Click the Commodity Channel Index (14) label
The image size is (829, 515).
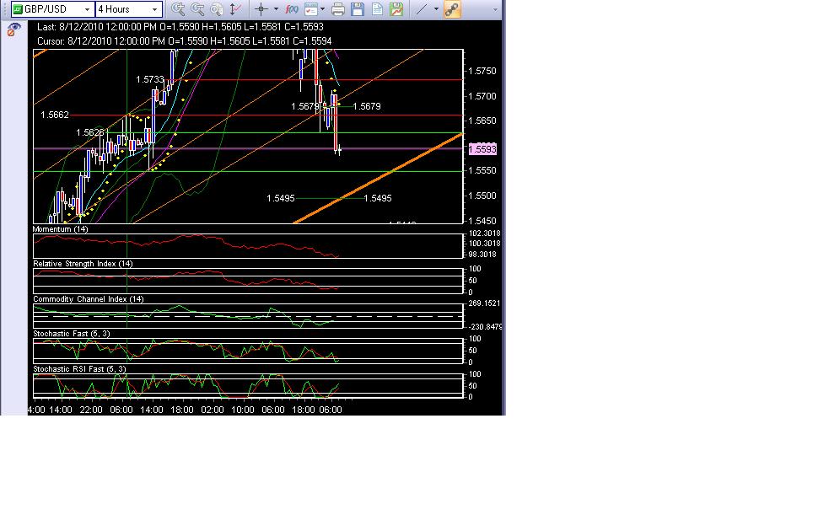point(89,299)
